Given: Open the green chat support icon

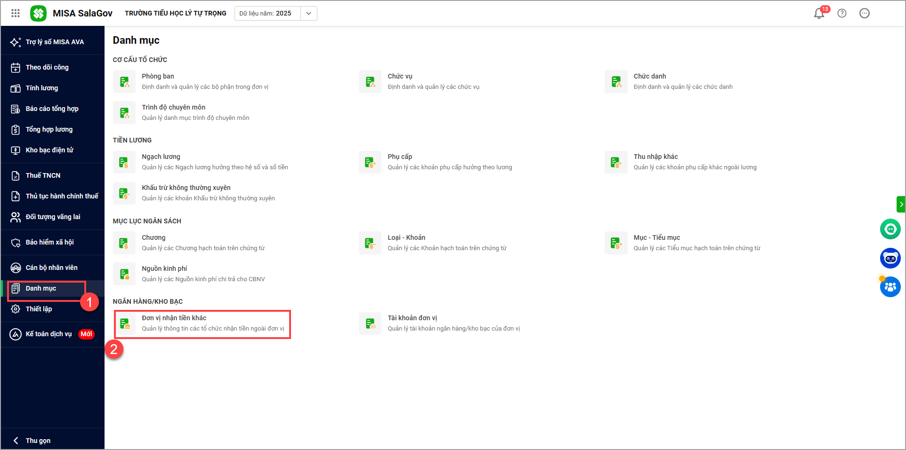Looking at the screenshot, I should pyautogui.click(x=890, y=229).
